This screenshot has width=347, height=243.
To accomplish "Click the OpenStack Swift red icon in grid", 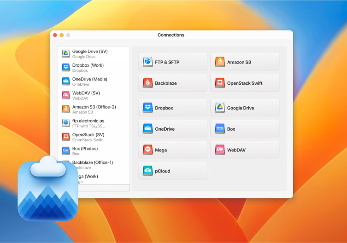I will click(x=220, y=83).
